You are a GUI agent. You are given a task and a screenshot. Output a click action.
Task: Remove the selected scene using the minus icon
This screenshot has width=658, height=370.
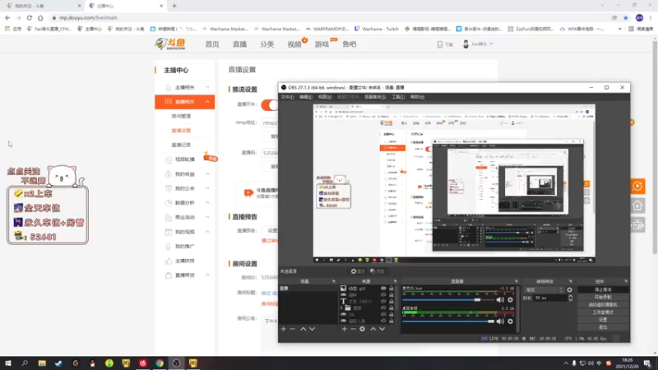pyautogui.click(x=293, y=330)
